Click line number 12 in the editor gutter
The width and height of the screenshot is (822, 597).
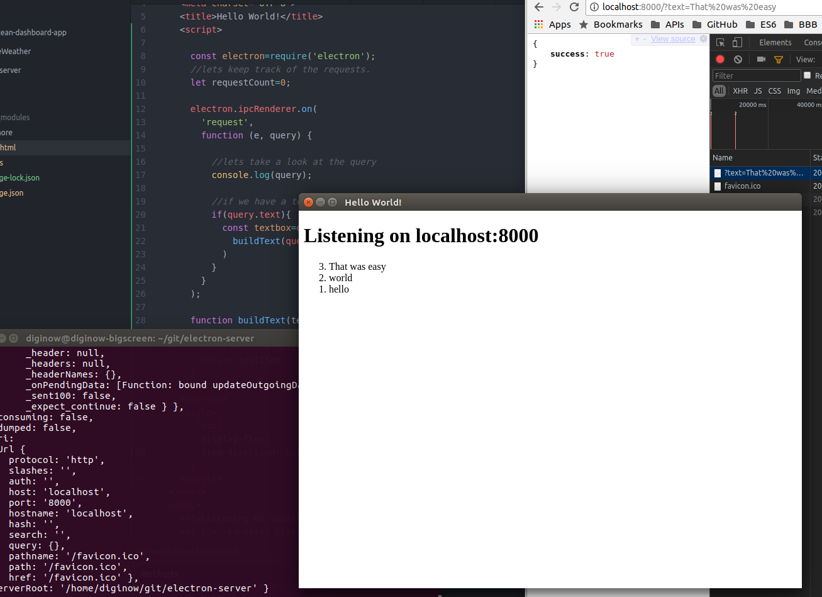pos(140,109)
